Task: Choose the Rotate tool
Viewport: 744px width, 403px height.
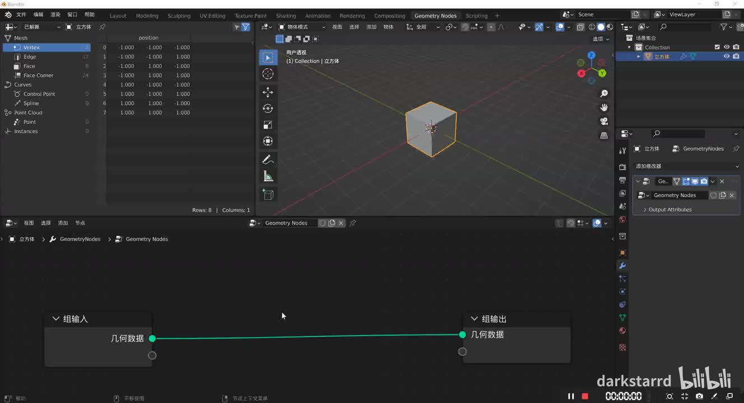Action: click(268, 109)
